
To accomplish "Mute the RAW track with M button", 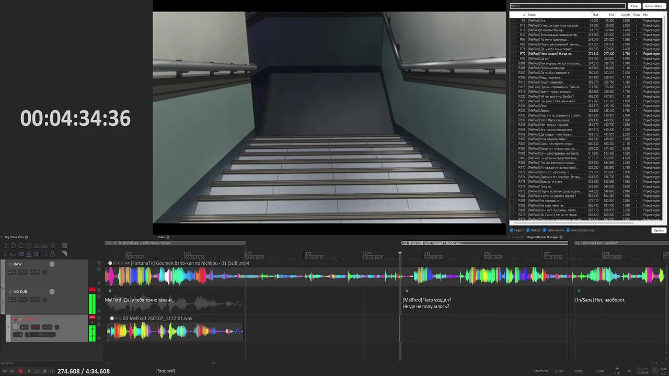I will click(99, 263).
